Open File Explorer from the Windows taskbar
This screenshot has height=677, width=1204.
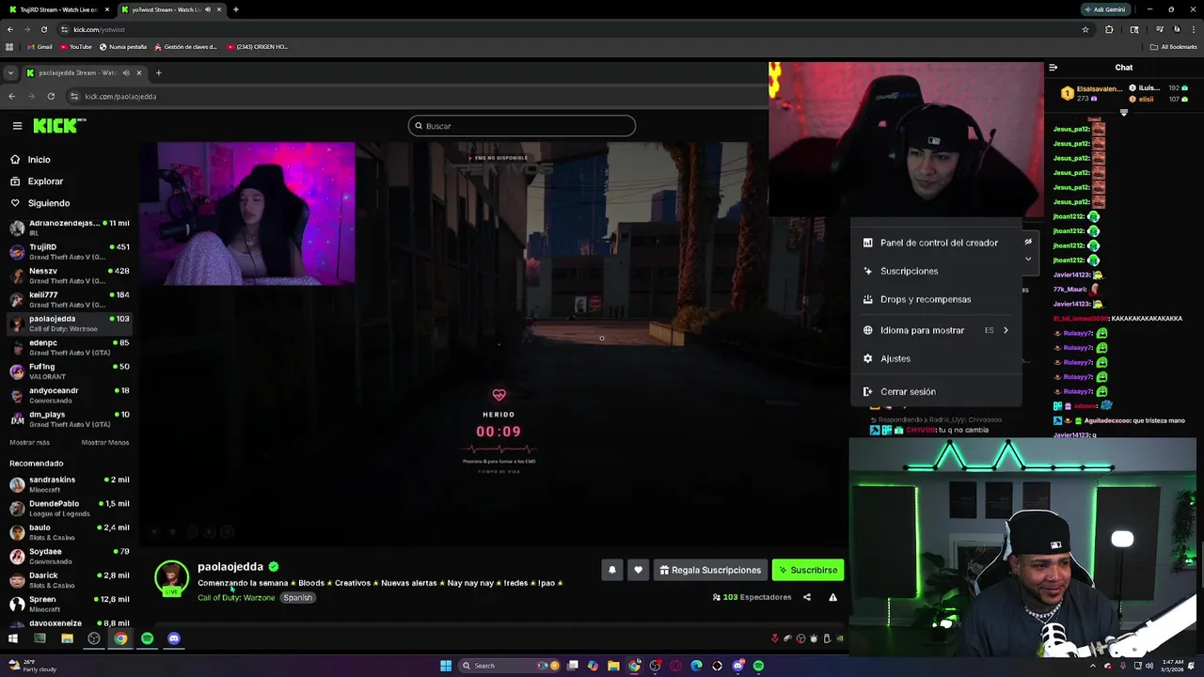point(613,666)
